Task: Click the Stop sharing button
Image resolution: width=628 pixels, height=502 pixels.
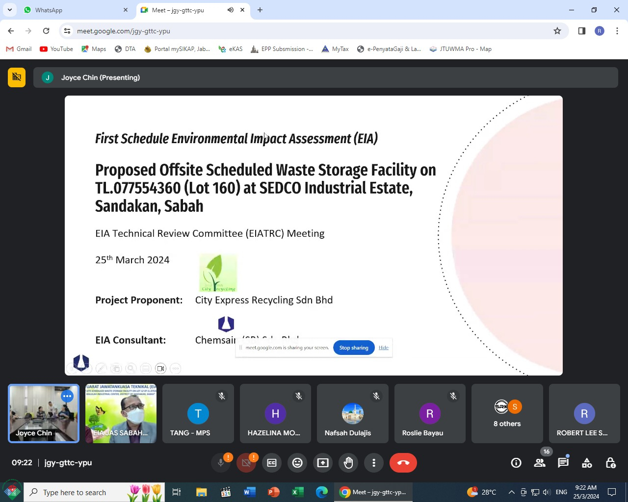Action: (x=354, y=348)
